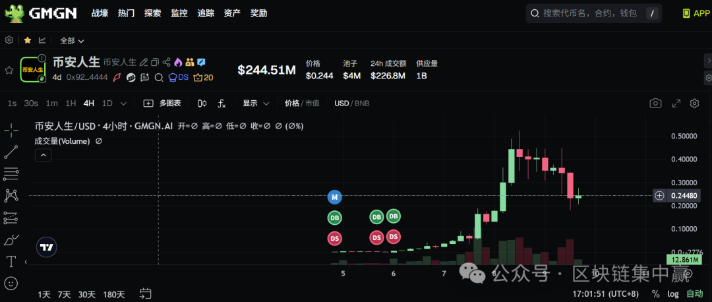Open 监控 menu
The image size is (712, 302).
click(179, 13)
